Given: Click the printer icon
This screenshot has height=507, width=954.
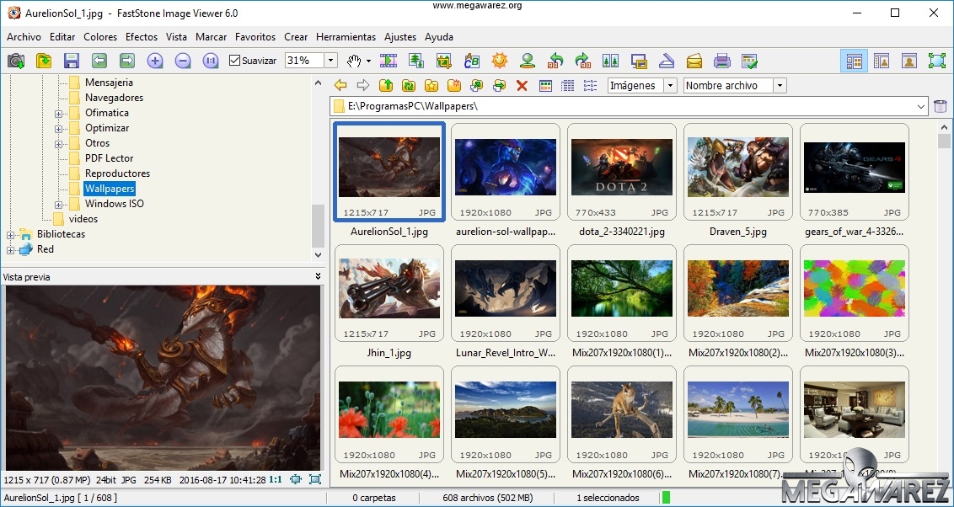Looking at the screenshot, I should 721,61.
